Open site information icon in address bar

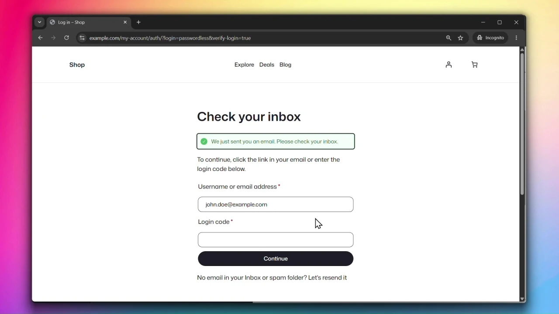[82, 38]
